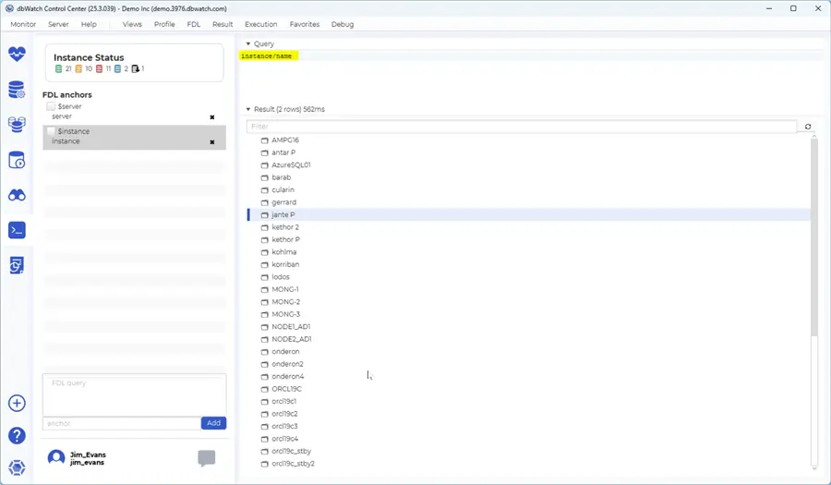Click the results list vertical scrollbar
The width and height of the screenshot is (831, 485).
[814, 238]
